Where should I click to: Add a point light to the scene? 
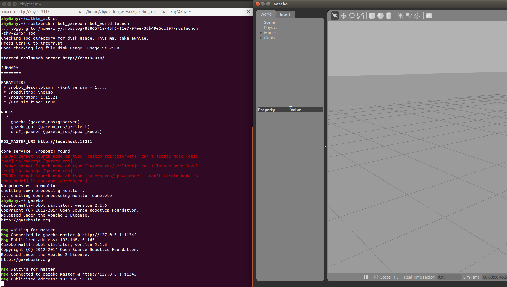point(400,16)
